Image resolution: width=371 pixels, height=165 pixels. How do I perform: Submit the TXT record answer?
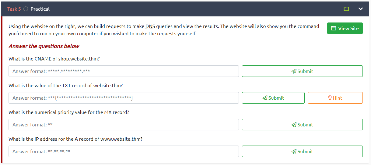273,98
